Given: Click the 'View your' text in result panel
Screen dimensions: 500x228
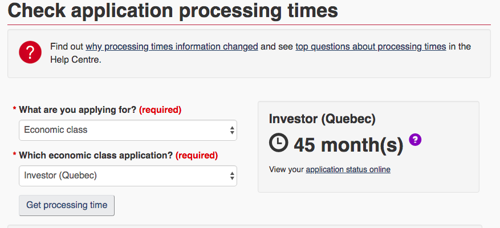Looking at the screenshot, I should point(286,170).
